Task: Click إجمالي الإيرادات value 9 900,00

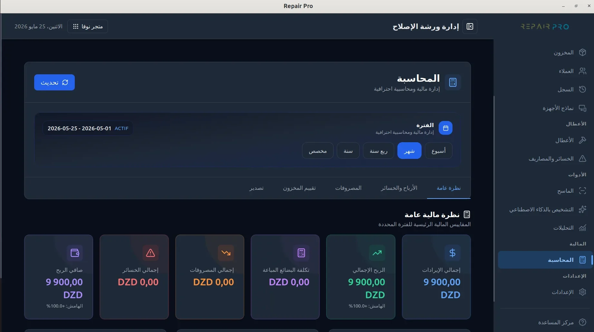Action: tap(442, 282)
